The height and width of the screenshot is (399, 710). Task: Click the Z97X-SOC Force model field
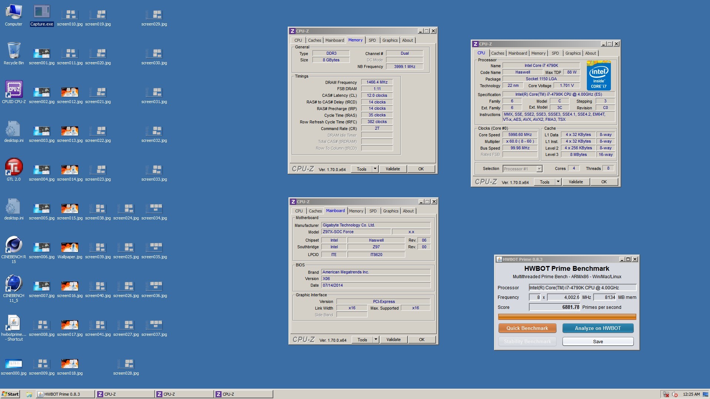[356, 232]
